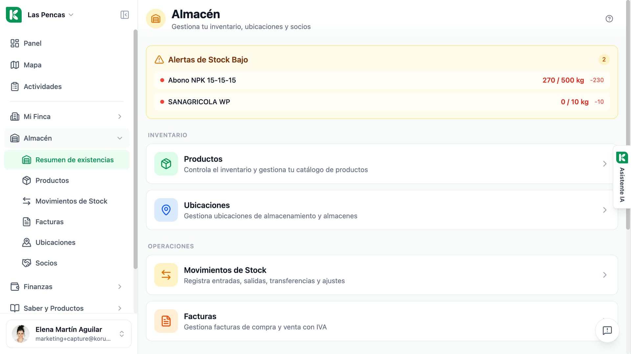The image size is (631, 354).
Task: Expand the Saber y Productos chevron
Action: pyautogui.click(x=120, y=308)
